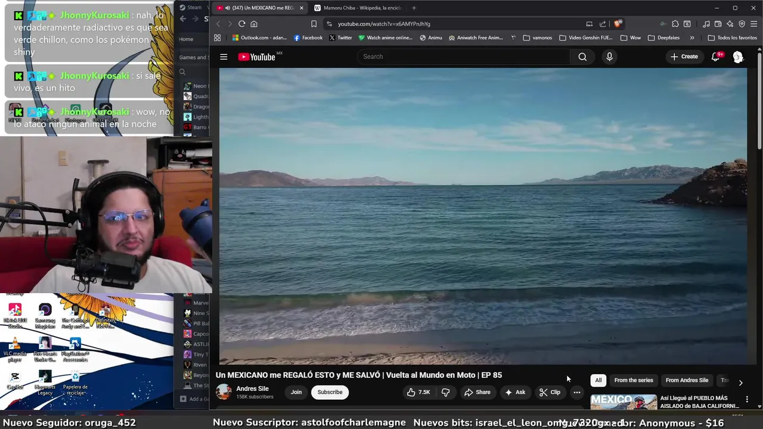Open TikTok LIVE Studio desktop shortcut
Viewport: 763px width, 429px height.
(x=15, y=316)
